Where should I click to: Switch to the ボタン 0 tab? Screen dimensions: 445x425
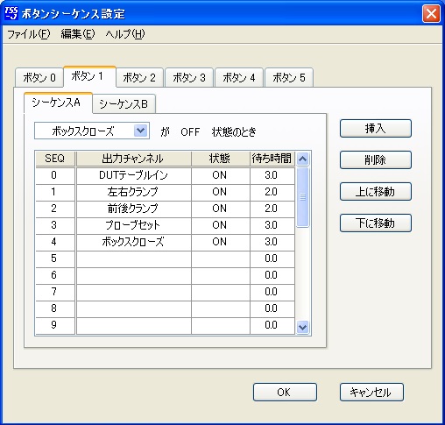[39, 77]
